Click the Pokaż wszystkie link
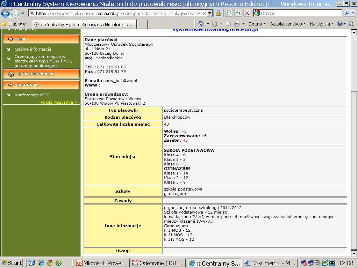The height and width of the screenshot is (268, 358). click(x=59, y=102)
